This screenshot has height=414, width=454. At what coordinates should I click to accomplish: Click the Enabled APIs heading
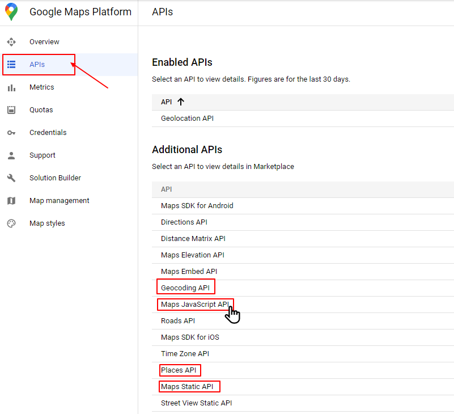tap(182, 62)
